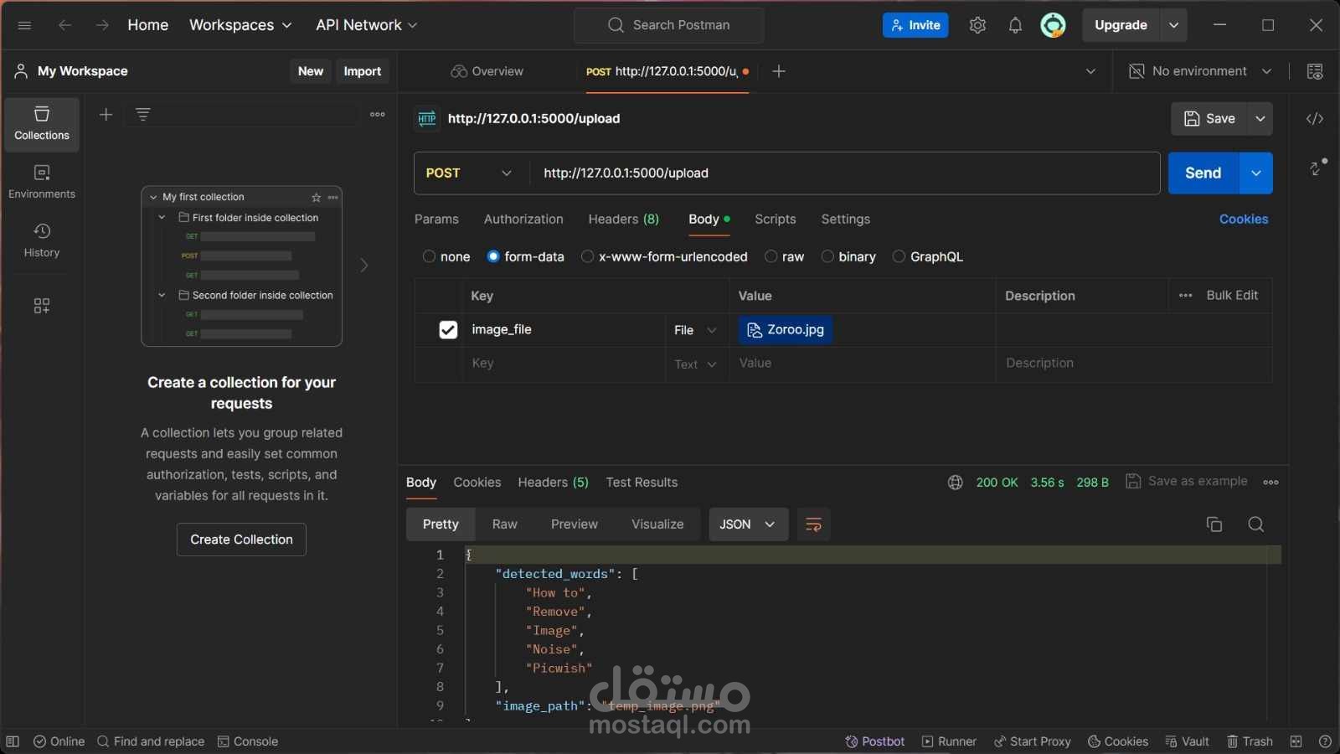Open the hamburger menu icon
The height and width of the screenshot is (754, 1340).
(x=24, y=25)
